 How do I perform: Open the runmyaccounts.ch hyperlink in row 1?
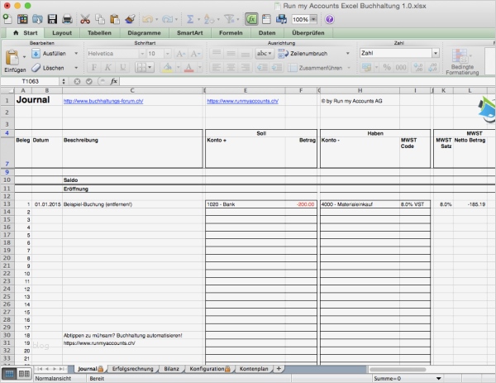(242, 101)
